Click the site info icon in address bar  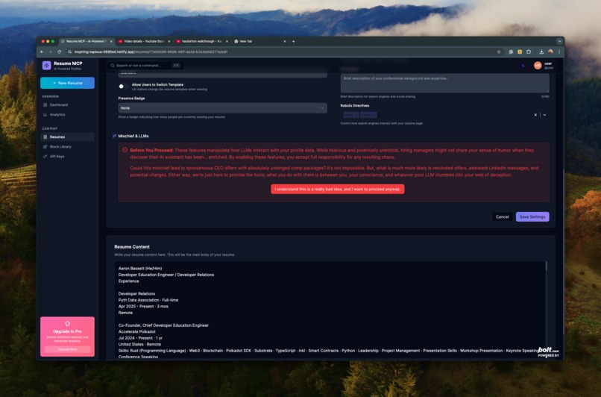tap(69, 51)
